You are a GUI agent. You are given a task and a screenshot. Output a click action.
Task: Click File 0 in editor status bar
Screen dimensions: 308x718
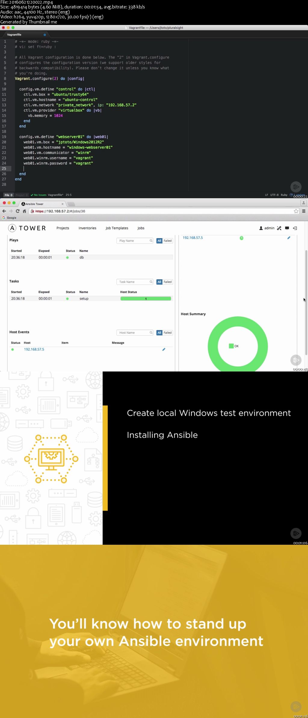[x=8, y=195]
